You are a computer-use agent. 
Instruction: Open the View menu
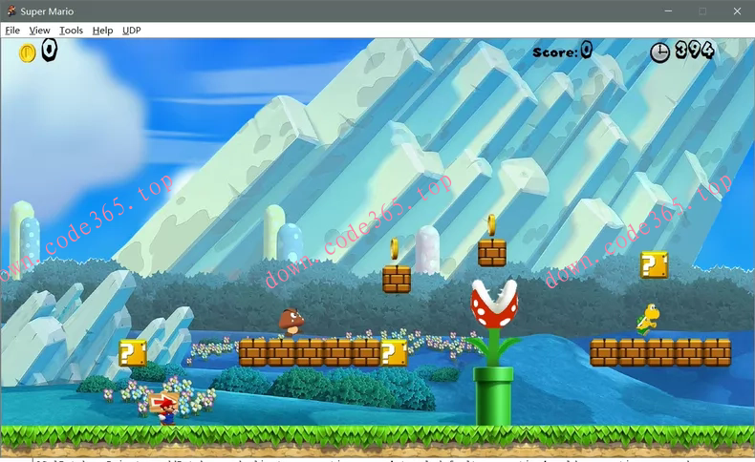point(39,31)
